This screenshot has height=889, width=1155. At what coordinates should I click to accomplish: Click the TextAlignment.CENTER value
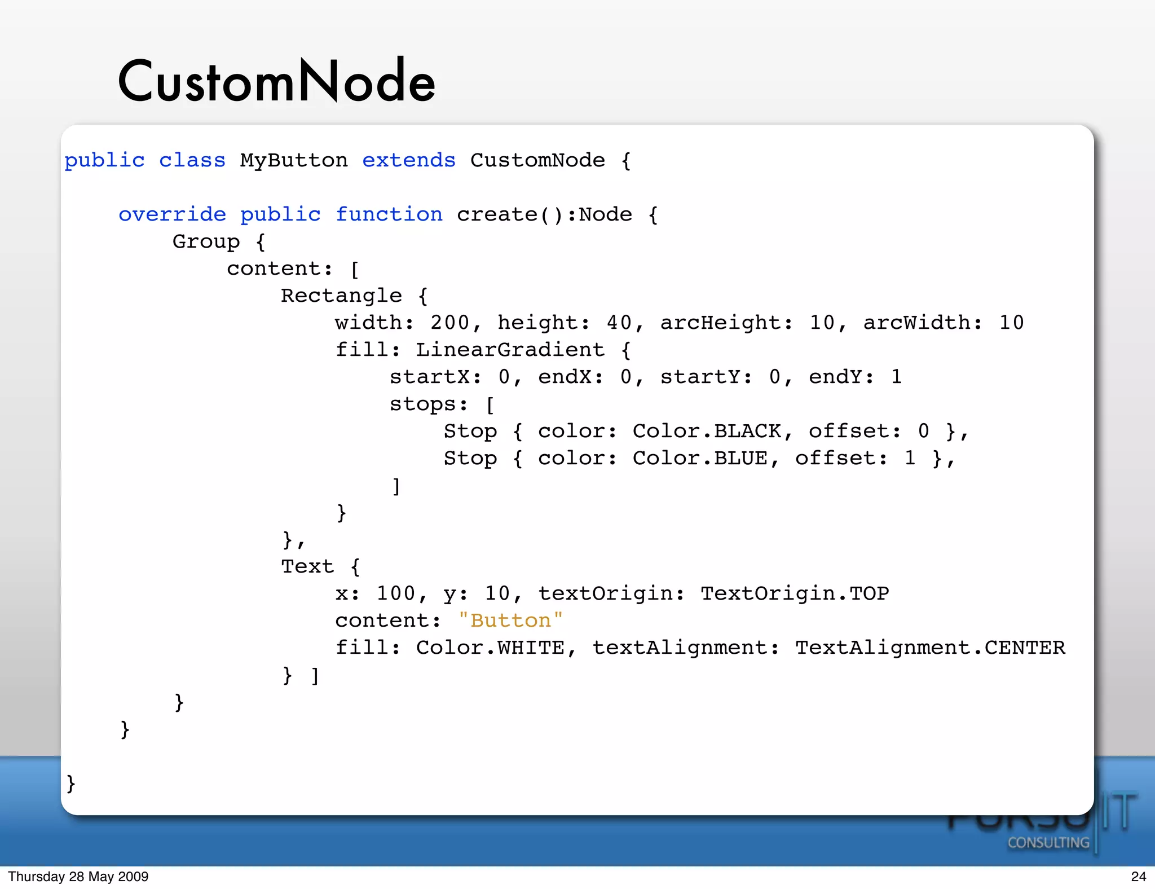(x=930, y=648)
